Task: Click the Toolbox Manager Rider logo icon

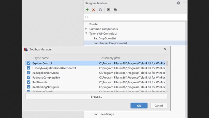Action: pyautogui.click(x=26, y=49)
